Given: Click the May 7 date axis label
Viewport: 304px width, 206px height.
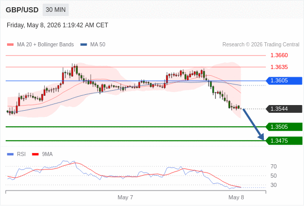Looking at the screenshot, I should pyautogui.click(x=125, y=197).
